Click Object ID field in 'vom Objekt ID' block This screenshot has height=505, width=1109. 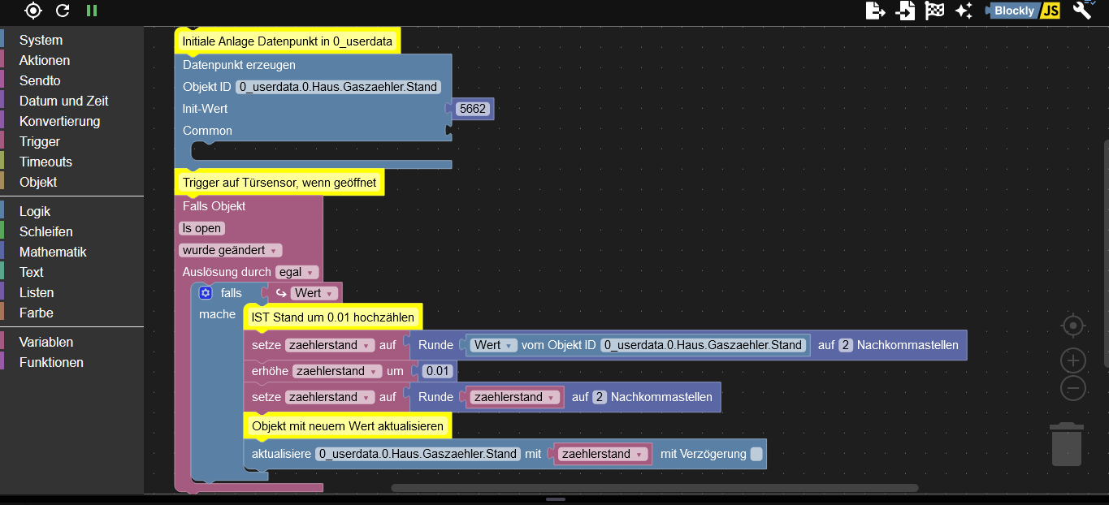pyautogui.click(x=703, y=345)
